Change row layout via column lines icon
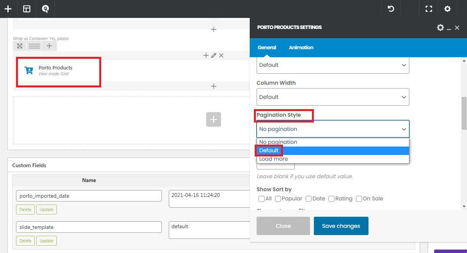 34,46
